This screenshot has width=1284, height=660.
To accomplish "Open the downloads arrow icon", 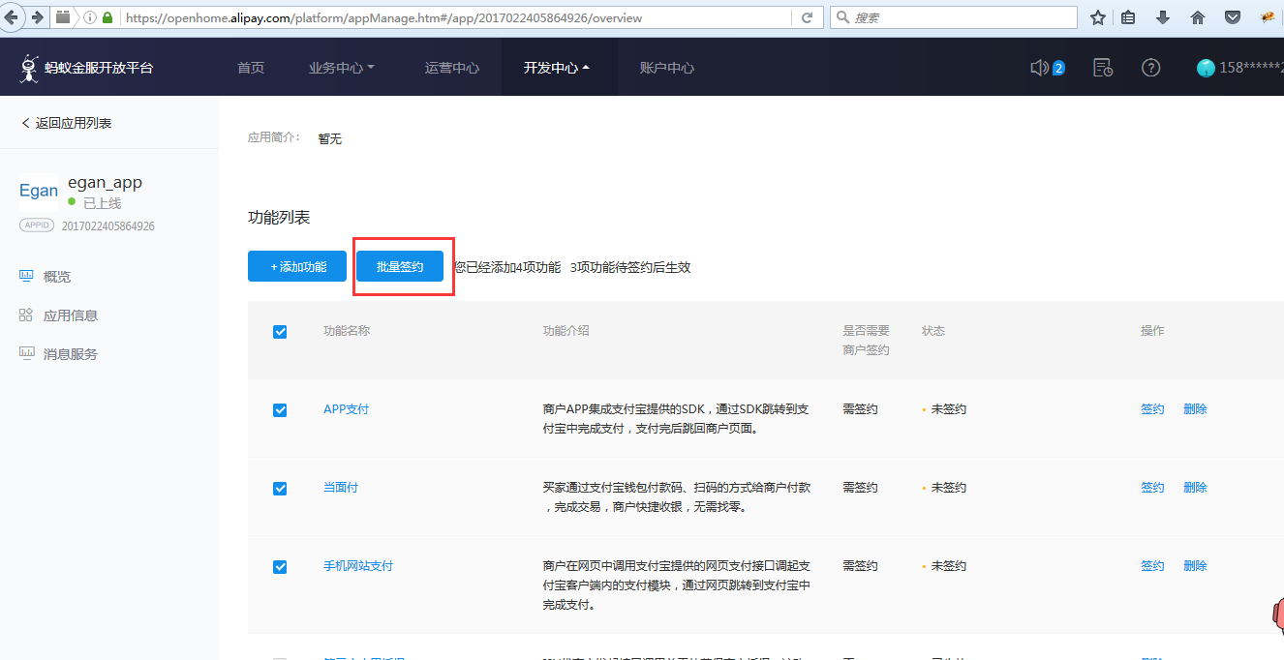I will click(1163, 17).
